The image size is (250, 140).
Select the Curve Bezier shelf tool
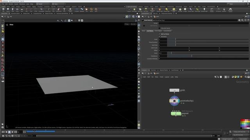(41, 10)
